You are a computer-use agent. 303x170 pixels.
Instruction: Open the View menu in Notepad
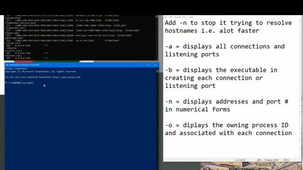click(185, 17)
